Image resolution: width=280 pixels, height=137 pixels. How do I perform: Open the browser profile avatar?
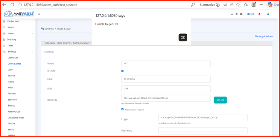click(254, 5)
